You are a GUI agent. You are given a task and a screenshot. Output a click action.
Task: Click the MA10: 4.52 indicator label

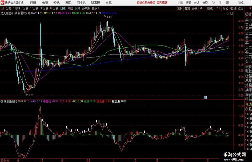tap(50, 13)
